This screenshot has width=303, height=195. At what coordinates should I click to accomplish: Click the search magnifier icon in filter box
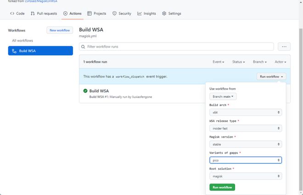pos(83,47)
